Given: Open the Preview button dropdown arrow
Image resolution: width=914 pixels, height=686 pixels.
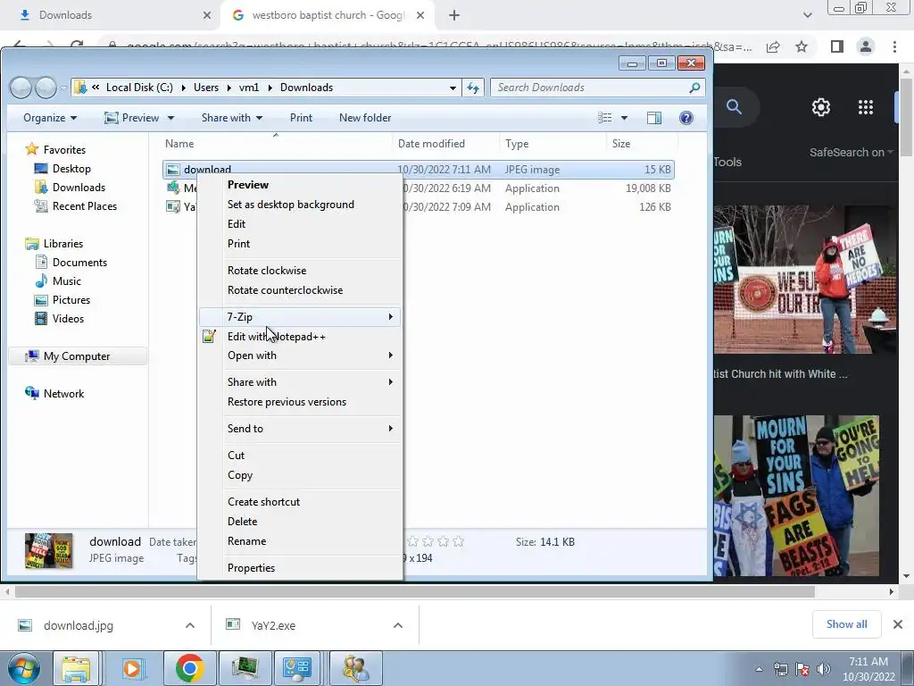Looking at the screenshot, I should 170,118.
